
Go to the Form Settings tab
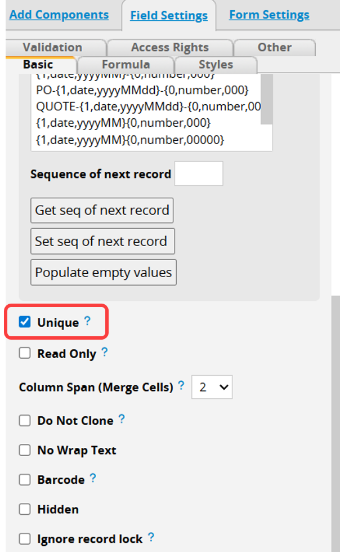point(269,15)
